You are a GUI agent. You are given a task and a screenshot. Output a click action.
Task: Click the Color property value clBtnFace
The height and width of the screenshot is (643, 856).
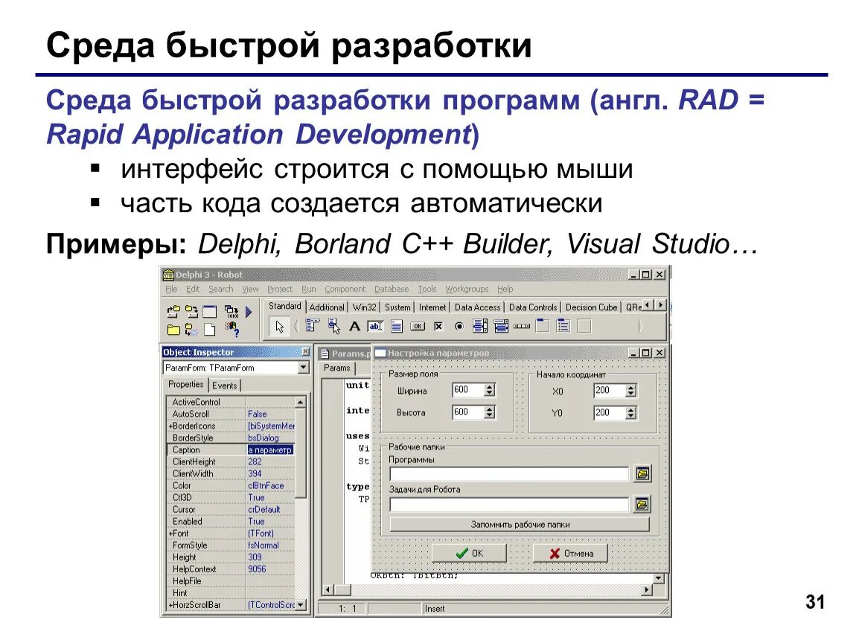[266, 485]
